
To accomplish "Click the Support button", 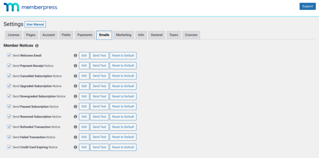I will click(307, 6).
